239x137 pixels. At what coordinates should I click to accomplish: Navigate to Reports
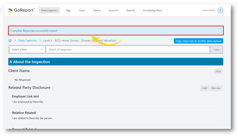(131, 10)
